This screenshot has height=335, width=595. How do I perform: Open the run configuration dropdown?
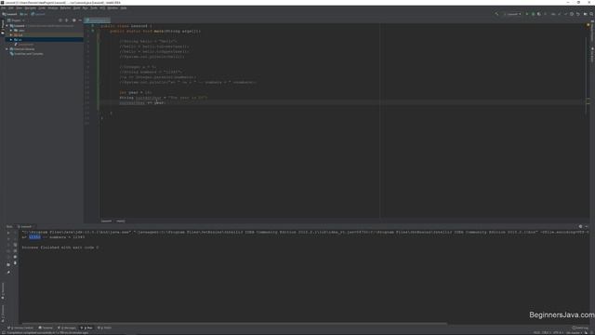click(x=512, y=14)
